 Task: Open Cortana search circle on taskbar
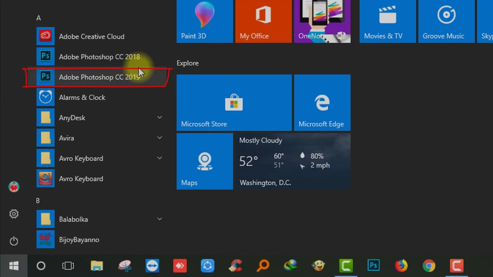[41, 266]
